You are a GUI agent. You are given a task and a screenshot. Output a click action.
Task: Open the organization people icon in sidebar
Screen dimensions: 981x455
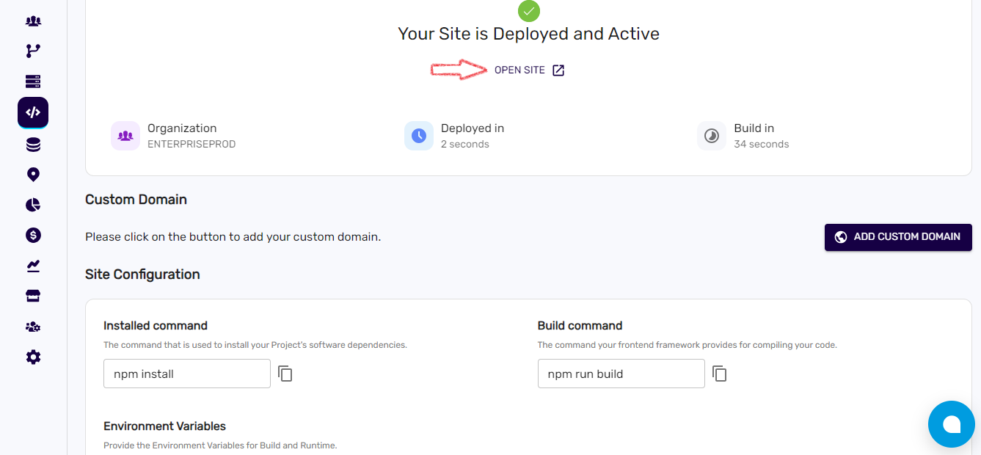click(33, 21)
